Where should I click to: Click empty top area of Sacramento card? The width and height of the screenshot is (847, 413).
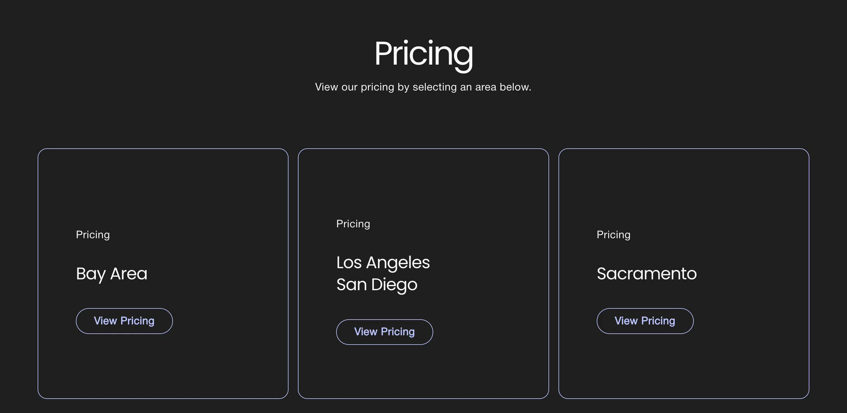(x=683, y=184)
